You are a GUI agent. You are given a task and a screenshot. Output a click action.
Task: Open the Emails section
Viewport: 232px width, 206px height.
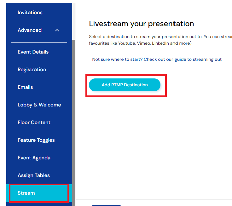coord(25,87)
